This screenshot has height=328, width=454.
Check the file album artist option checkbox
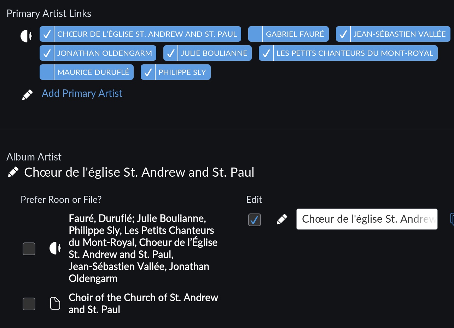[x=29, y=304]
